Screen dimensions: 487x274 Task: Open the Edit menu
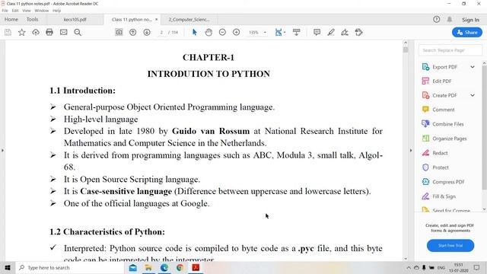tap(15, 11)
